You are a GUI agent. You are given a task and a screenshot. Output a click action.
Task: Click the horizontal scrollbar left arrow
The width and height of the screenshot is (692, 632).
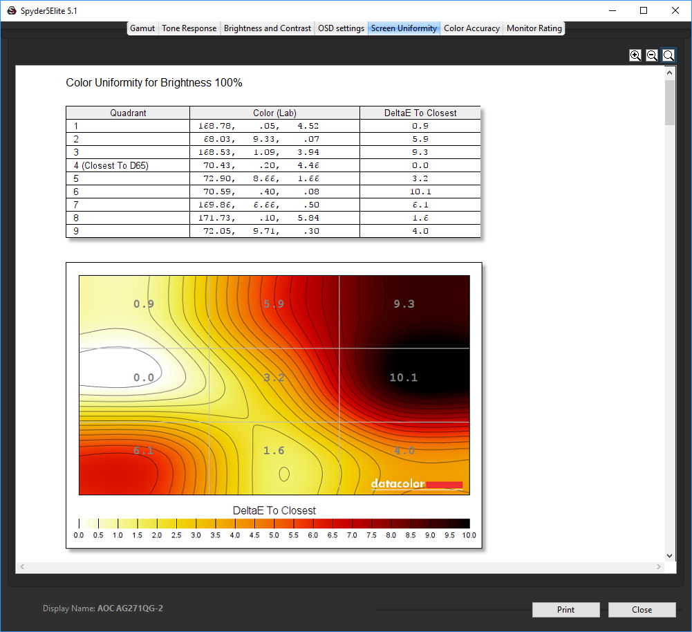(22, 566)
